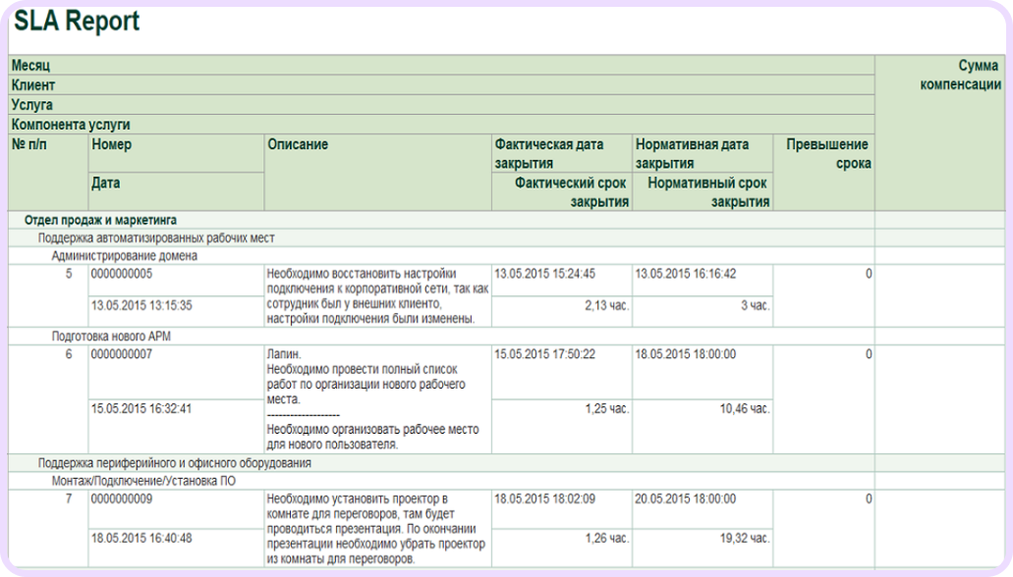Screen dimensions: 1013x577
Task: Click the SLA Report title
Action: pos(77,22)
